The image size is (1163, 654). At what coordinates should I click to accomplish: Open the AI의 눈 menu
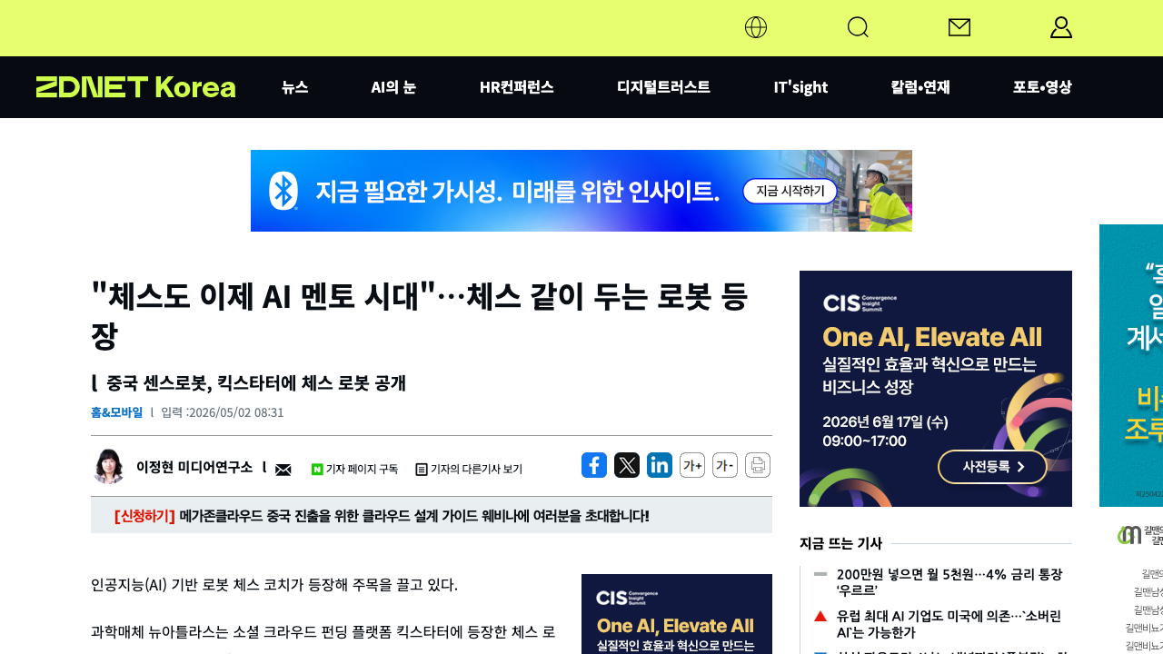(393, 87)
